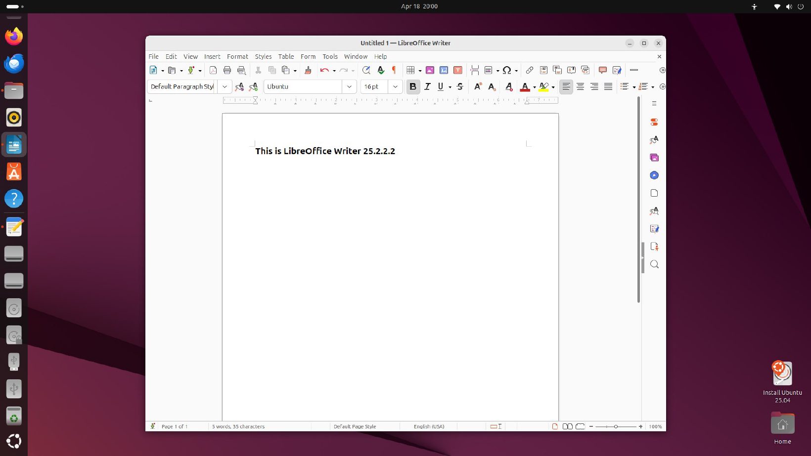This screenshot has height=456, width=811.
Task: Click the Clone Formatting paintbrush
Action: click(x=308, y=70)
